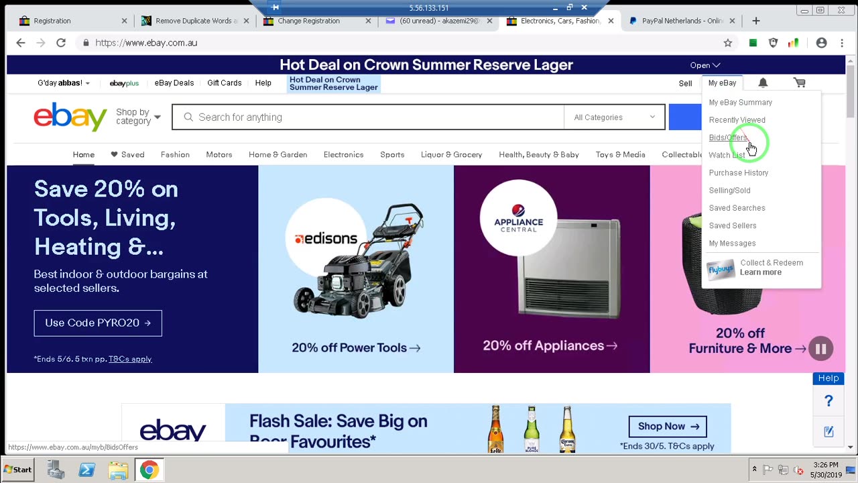The width and height of the screenshot is (858, 483).
Task: Click the Flybuys logo in the dropdown
Action: 721,268
